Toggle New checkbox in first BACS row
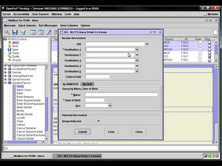This screenshot has width=222, height=166. [200, 42]
